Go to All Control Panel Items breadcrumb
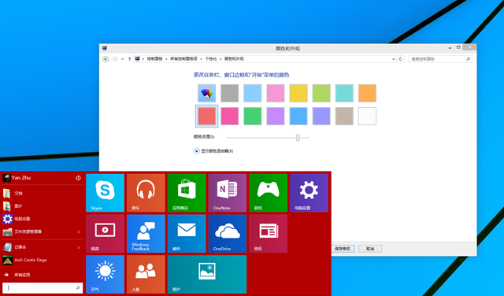The width and height of the screenshot is (504, 296). pyautogui.click(x=183, y=59)
